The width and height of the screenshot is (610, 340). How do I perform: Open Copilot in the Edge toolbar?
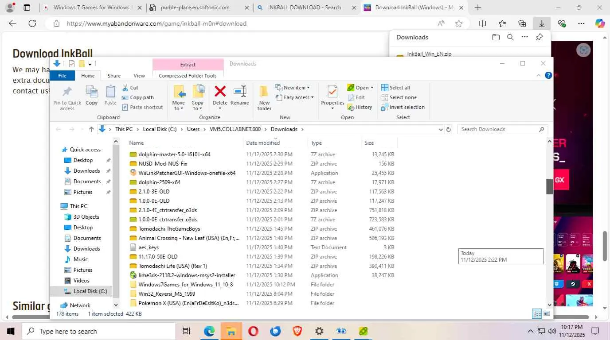click(x=600, y=23)
